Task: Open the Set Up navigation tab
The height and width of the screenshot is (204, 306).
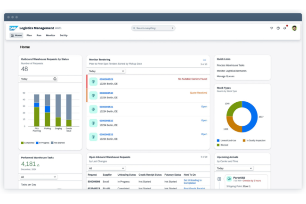Action: 64,35
